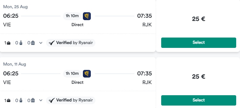Click Ryanair logo on 25 Aug flight
Viewport: 240px width, 108px height.
(87, 16)
